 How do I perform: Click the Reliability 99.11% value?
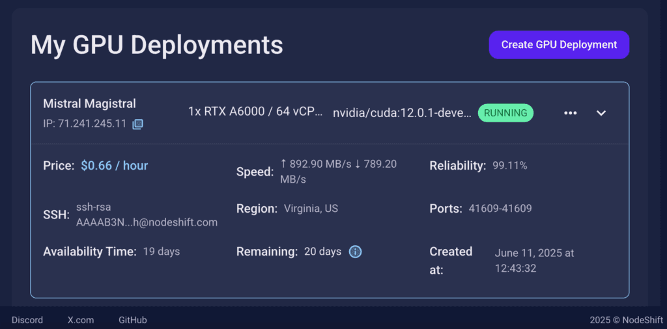point(509,166)
